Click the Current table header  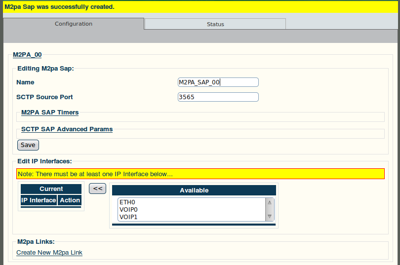pos(51,189)
